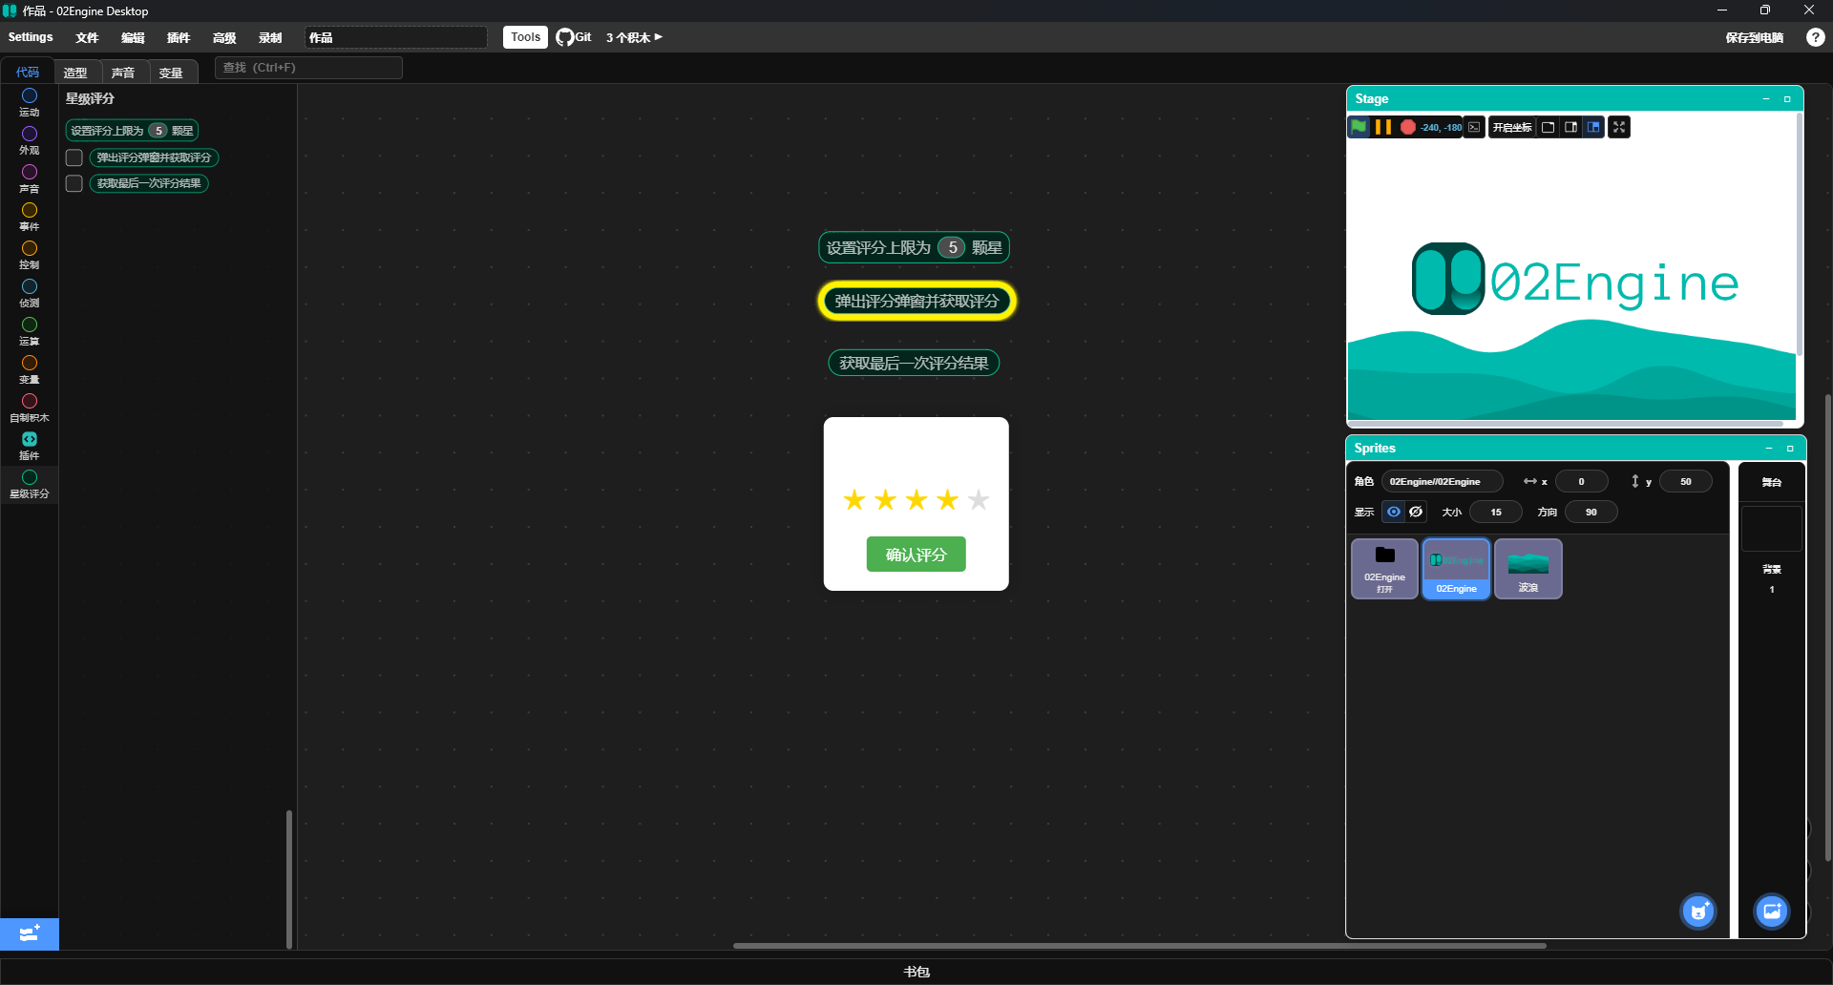Viewport: 1833px width, 985px height.
Task: Click the 确认评分 confirm button
Action: 916,555
